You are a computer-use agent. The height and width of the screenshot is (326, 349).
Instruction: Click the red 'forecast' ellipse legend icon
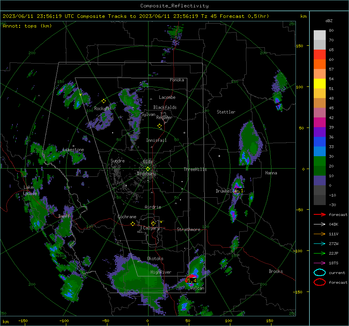click(320, 282)
